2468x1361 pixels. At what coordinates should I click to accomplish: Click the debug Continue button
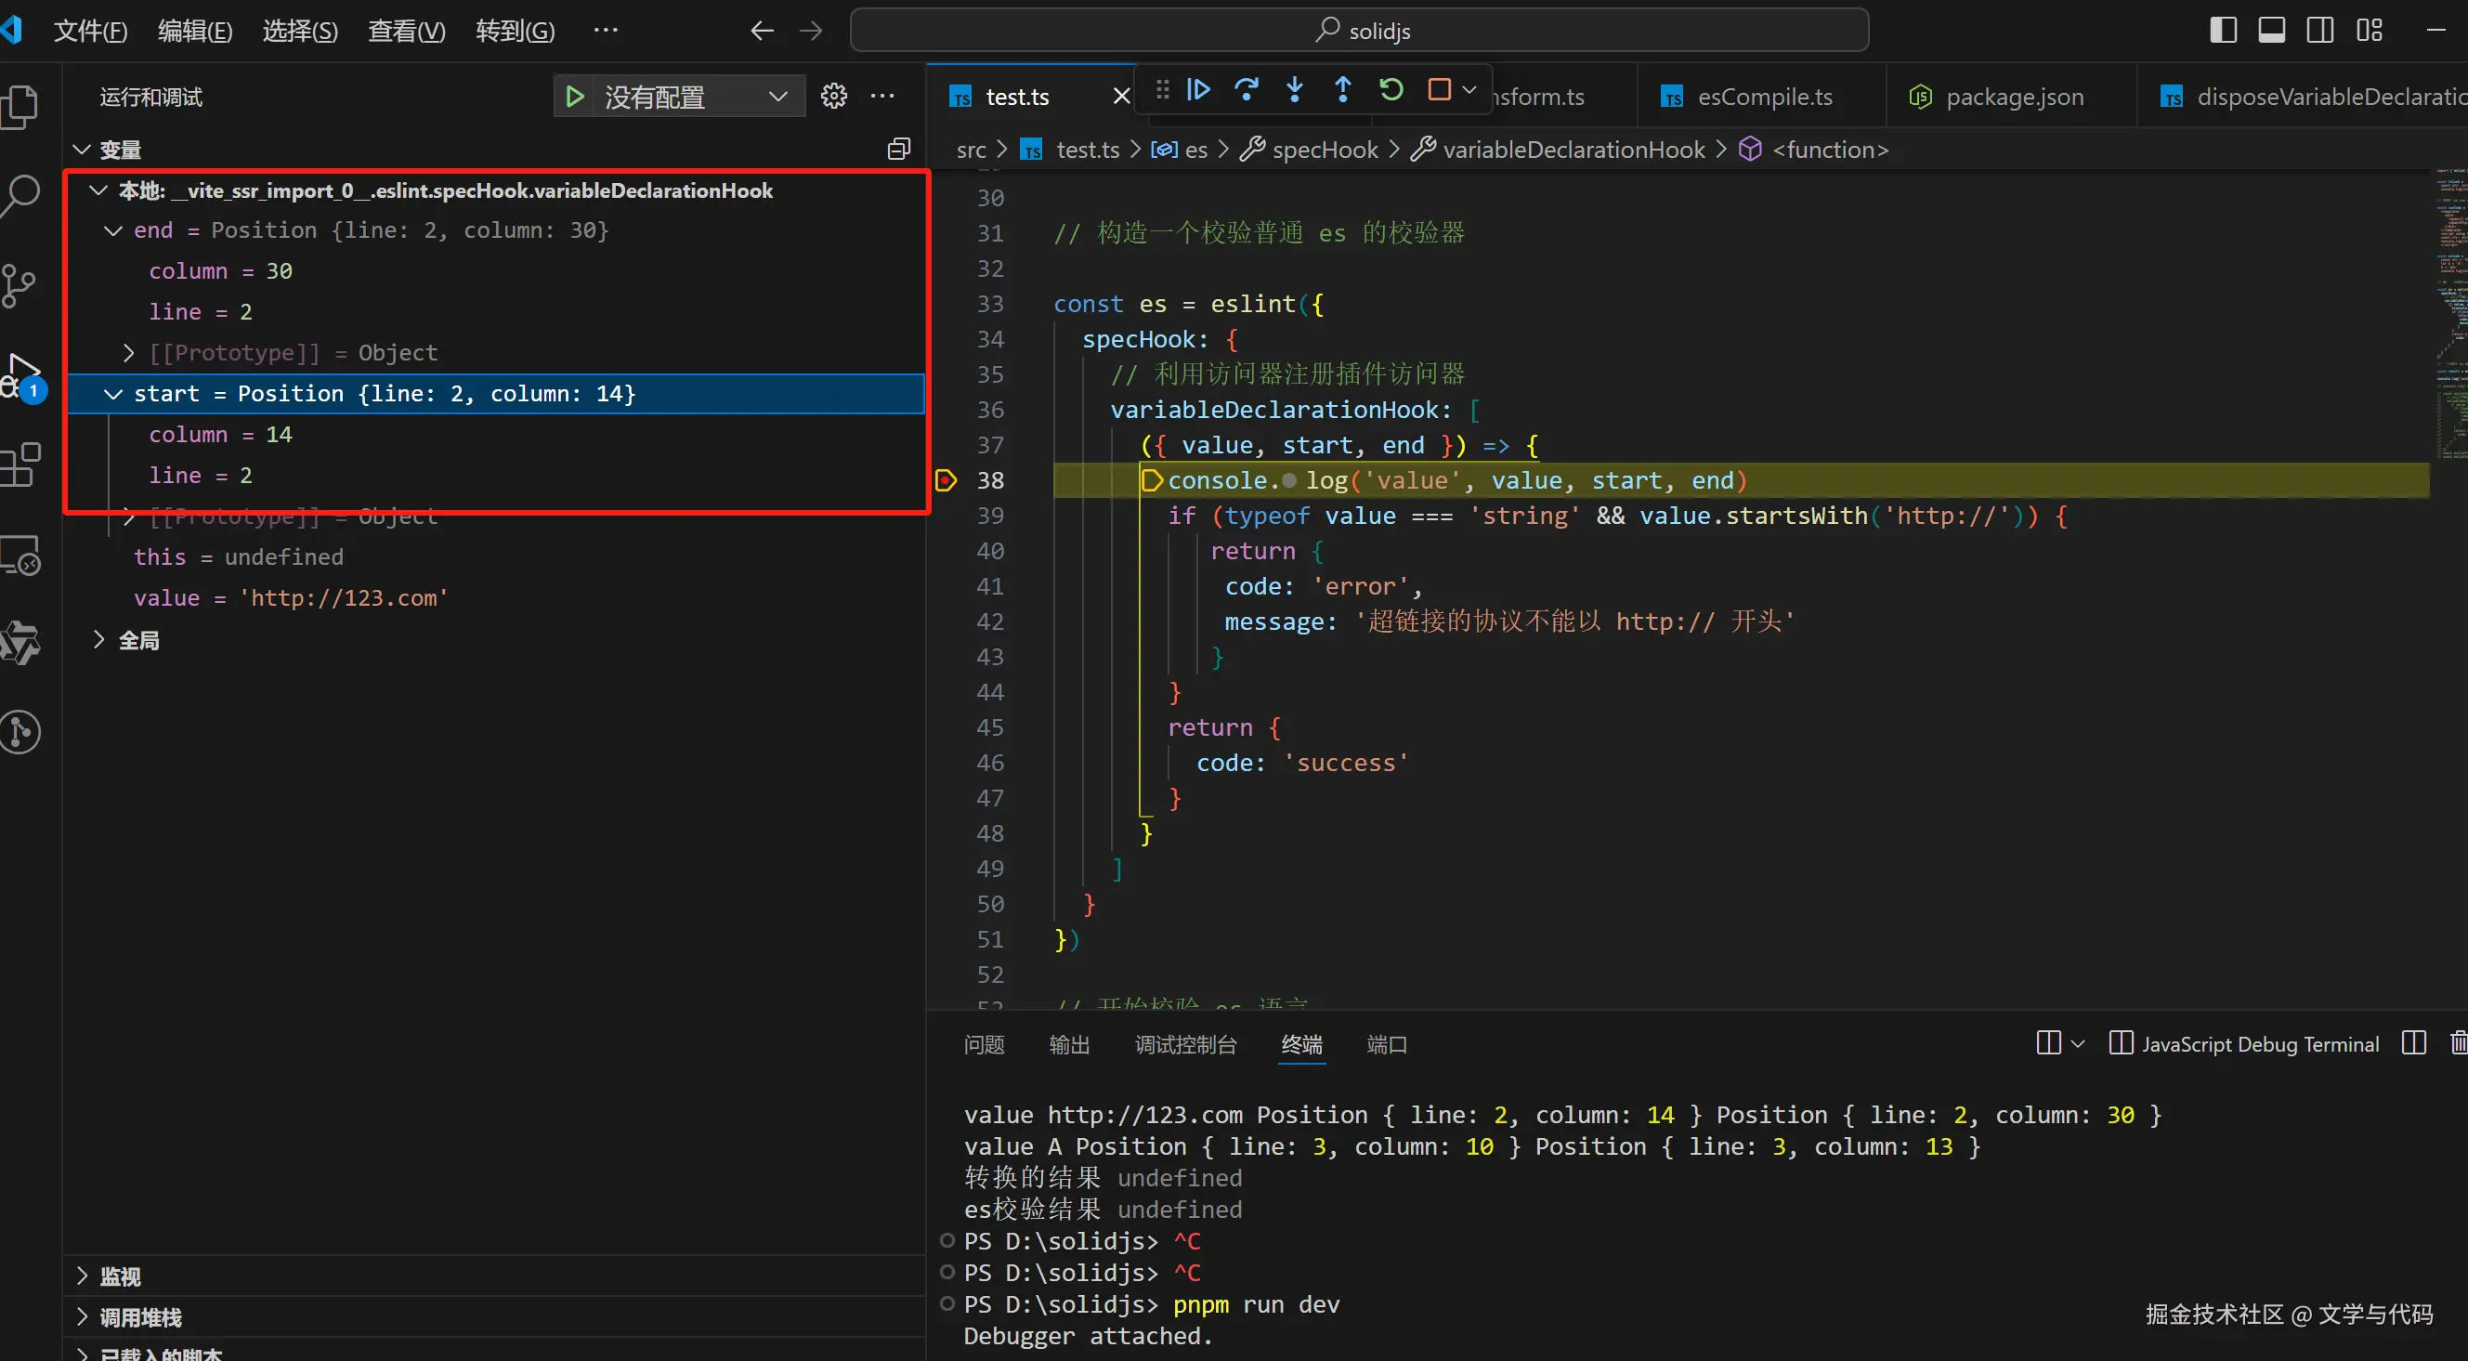(x=1197, y=90)
